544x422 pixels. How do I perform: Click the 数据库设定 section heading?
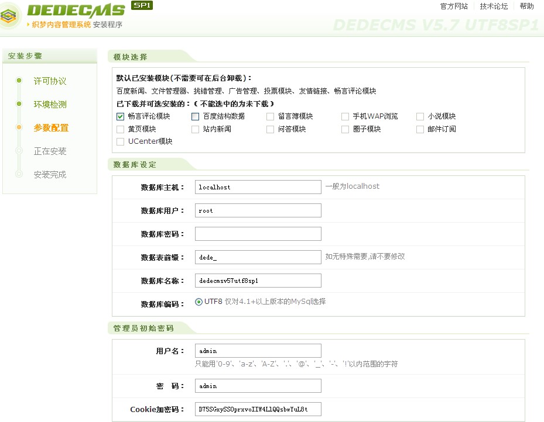pyautogui.click(x=135, y=165)
